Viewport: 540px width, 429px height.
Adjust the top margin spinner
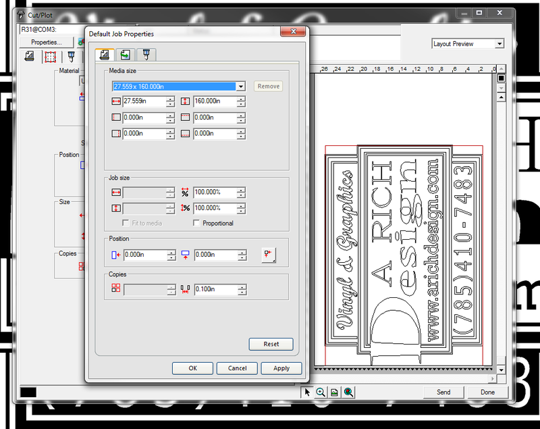click(x=241, y=118)
